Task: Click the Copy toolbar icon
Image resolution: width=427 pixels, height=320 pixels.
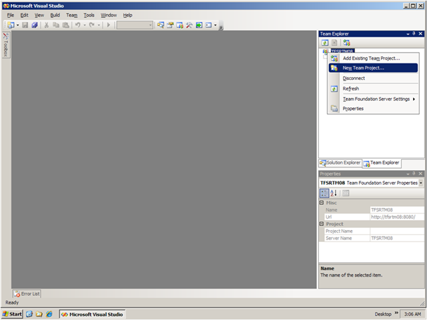Action: point(56,25)
